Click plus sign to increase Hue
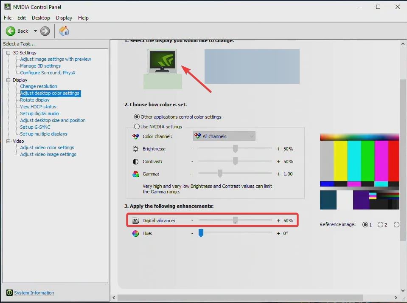Screen dimensions: 407x303 278,233
